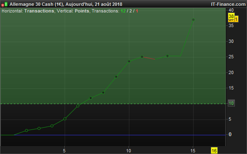Image resolution: width=247 pixels, height=154 pixels.
Task: Click the equity curve point at transaction 13
Action: click(x=168, y=56)
